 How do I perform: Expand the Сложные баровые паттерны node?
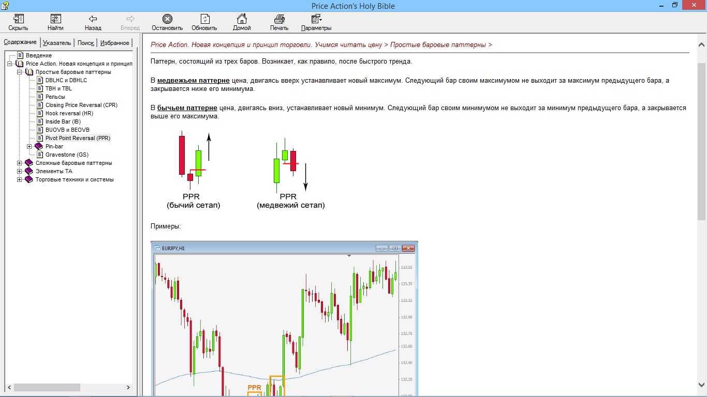[20, 163]
